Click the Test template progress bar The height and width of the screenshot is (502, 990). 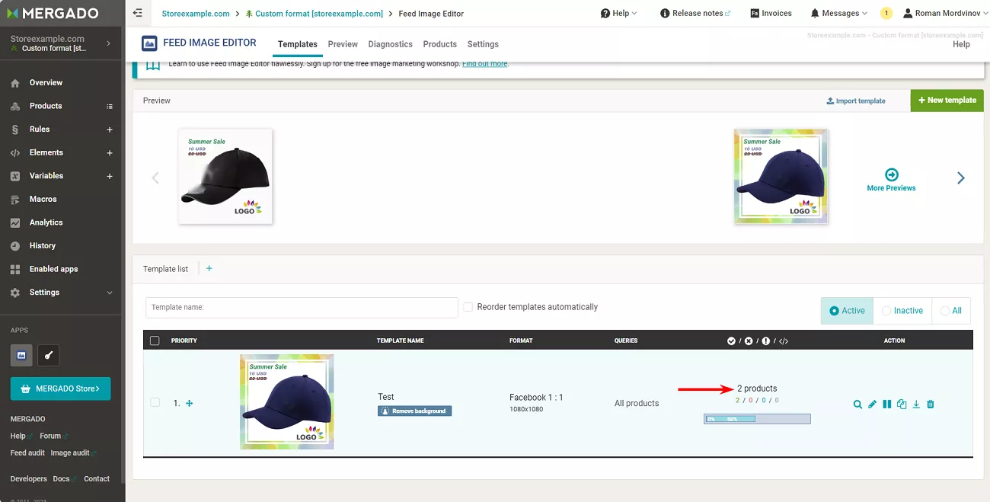[757, 419]
